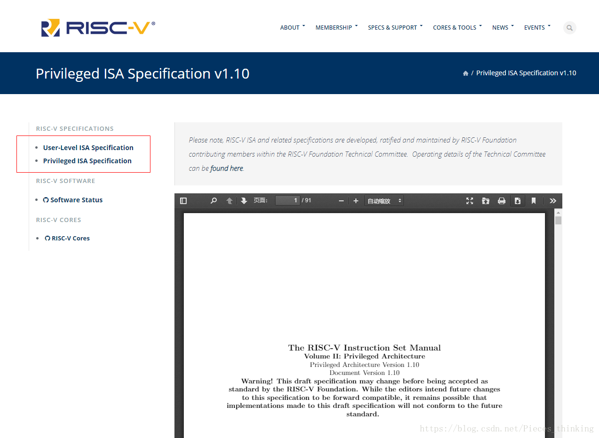Open the CORES & TOOLS menu

pos(457,27)
